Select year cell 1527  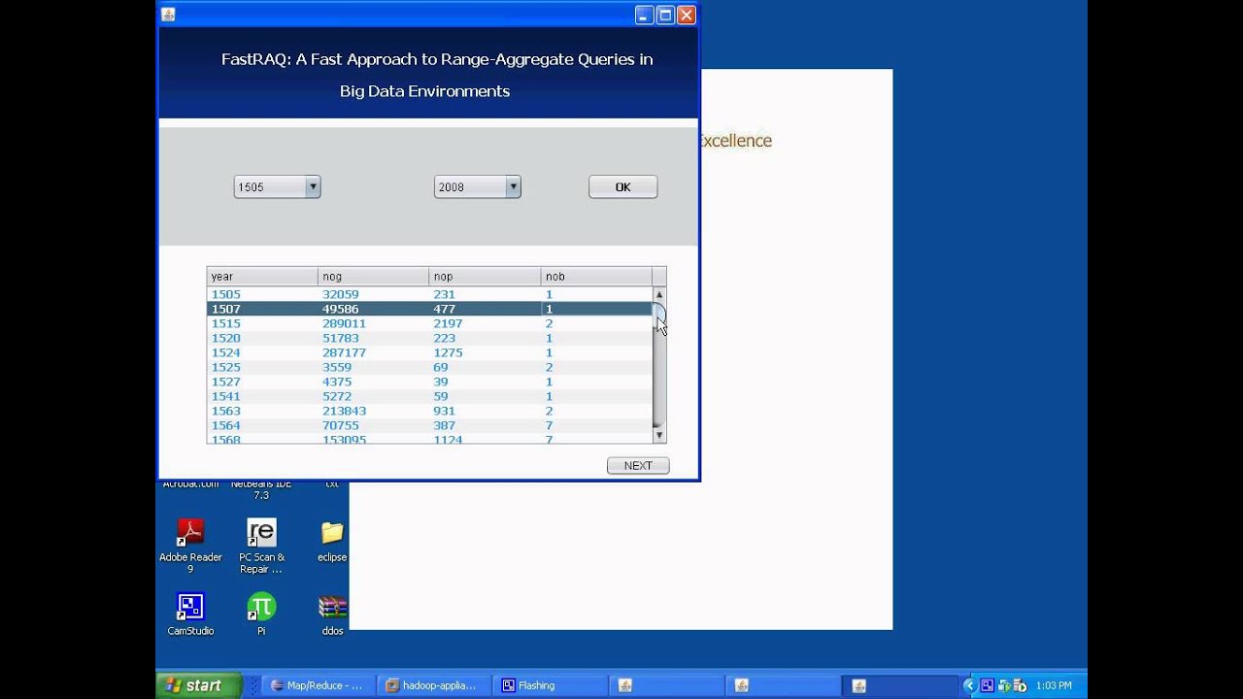click(262, 382)
